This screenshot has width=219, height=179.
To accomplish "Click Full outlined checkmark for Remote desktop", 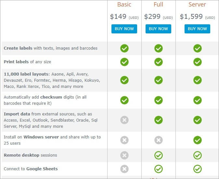I will pyautogui.click(x=159, y=155).
